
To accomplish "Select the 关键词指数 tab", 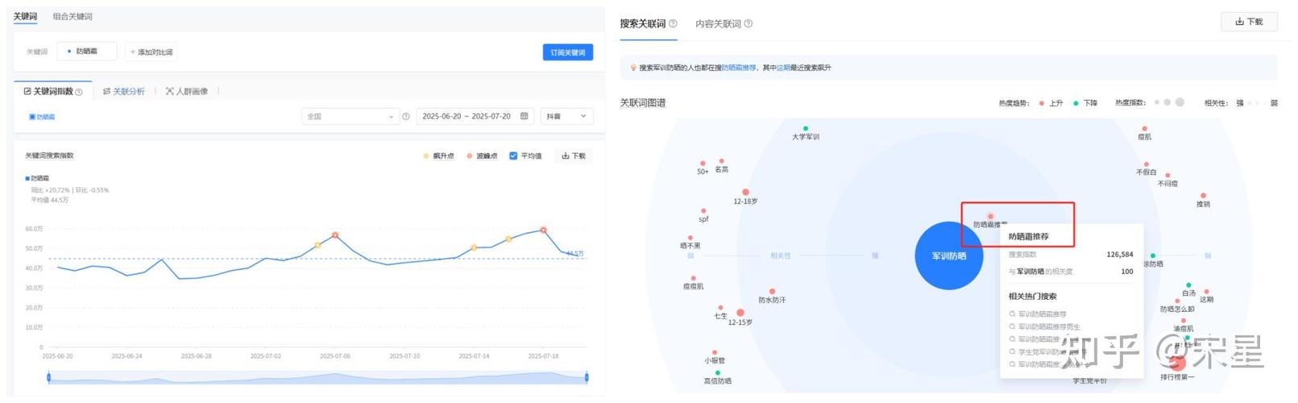I will [53, 92].
